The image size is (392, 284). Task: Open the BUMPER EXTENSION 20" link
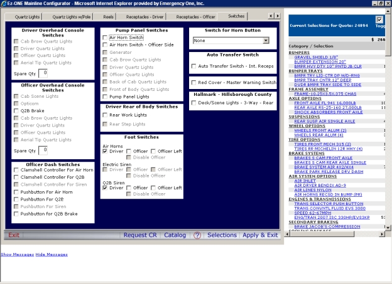coord(320,61)
